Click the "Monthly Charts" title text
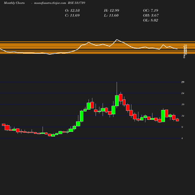 pyautogui.click(x=14, y=3)
